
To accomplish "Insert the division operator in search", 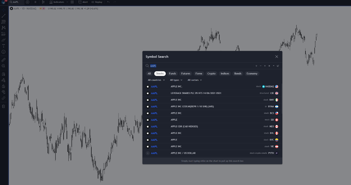I will [256, 66].
